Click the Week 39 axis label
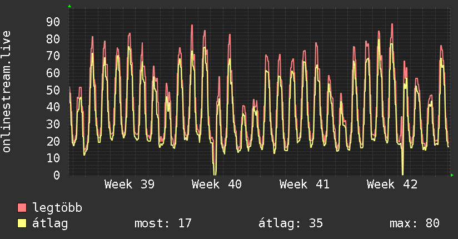458x239 pixels. (x=130, y=185)
